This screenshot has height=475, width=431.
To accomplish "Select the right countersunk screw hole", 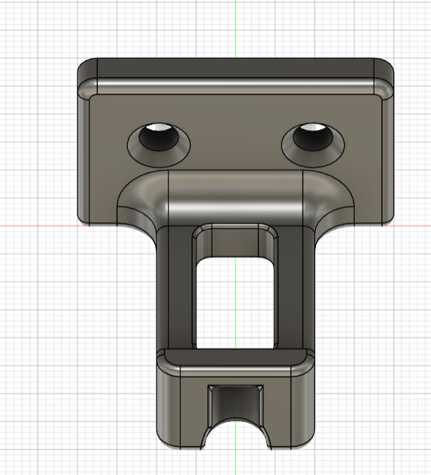I will pyautogui.click(x=313, y=144).
